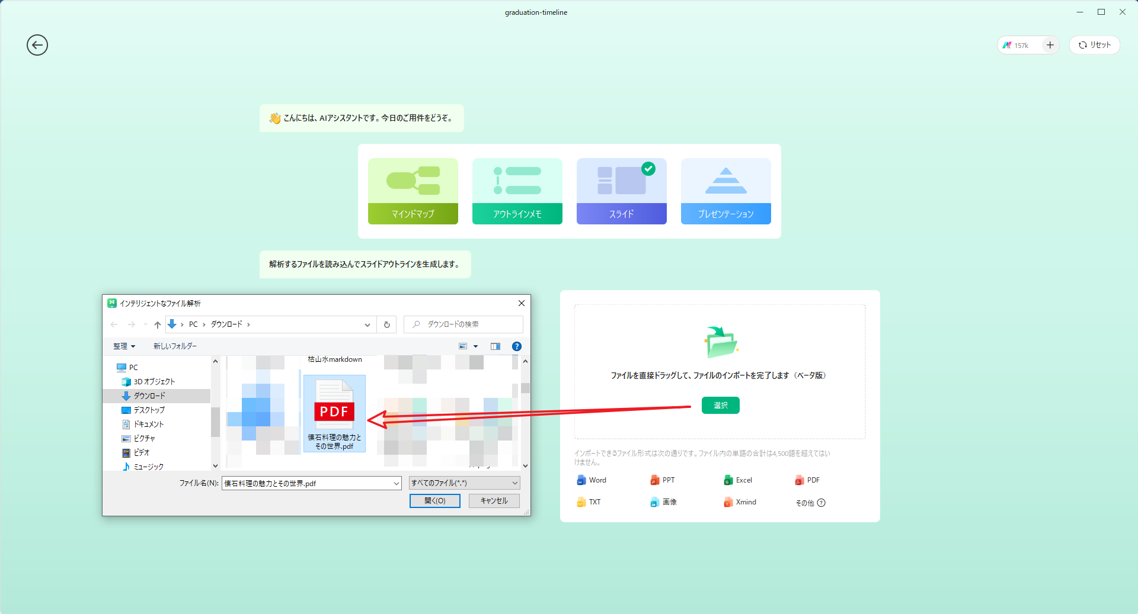Expand the file name dropdown

click(x=397, y=483)
